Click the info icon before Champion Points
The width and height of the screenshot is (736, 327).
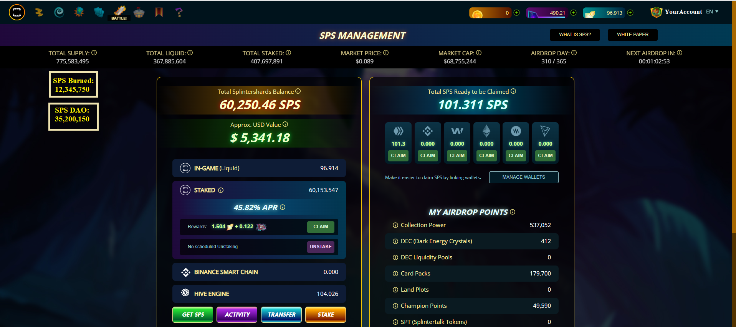click(x=395, y=306)
